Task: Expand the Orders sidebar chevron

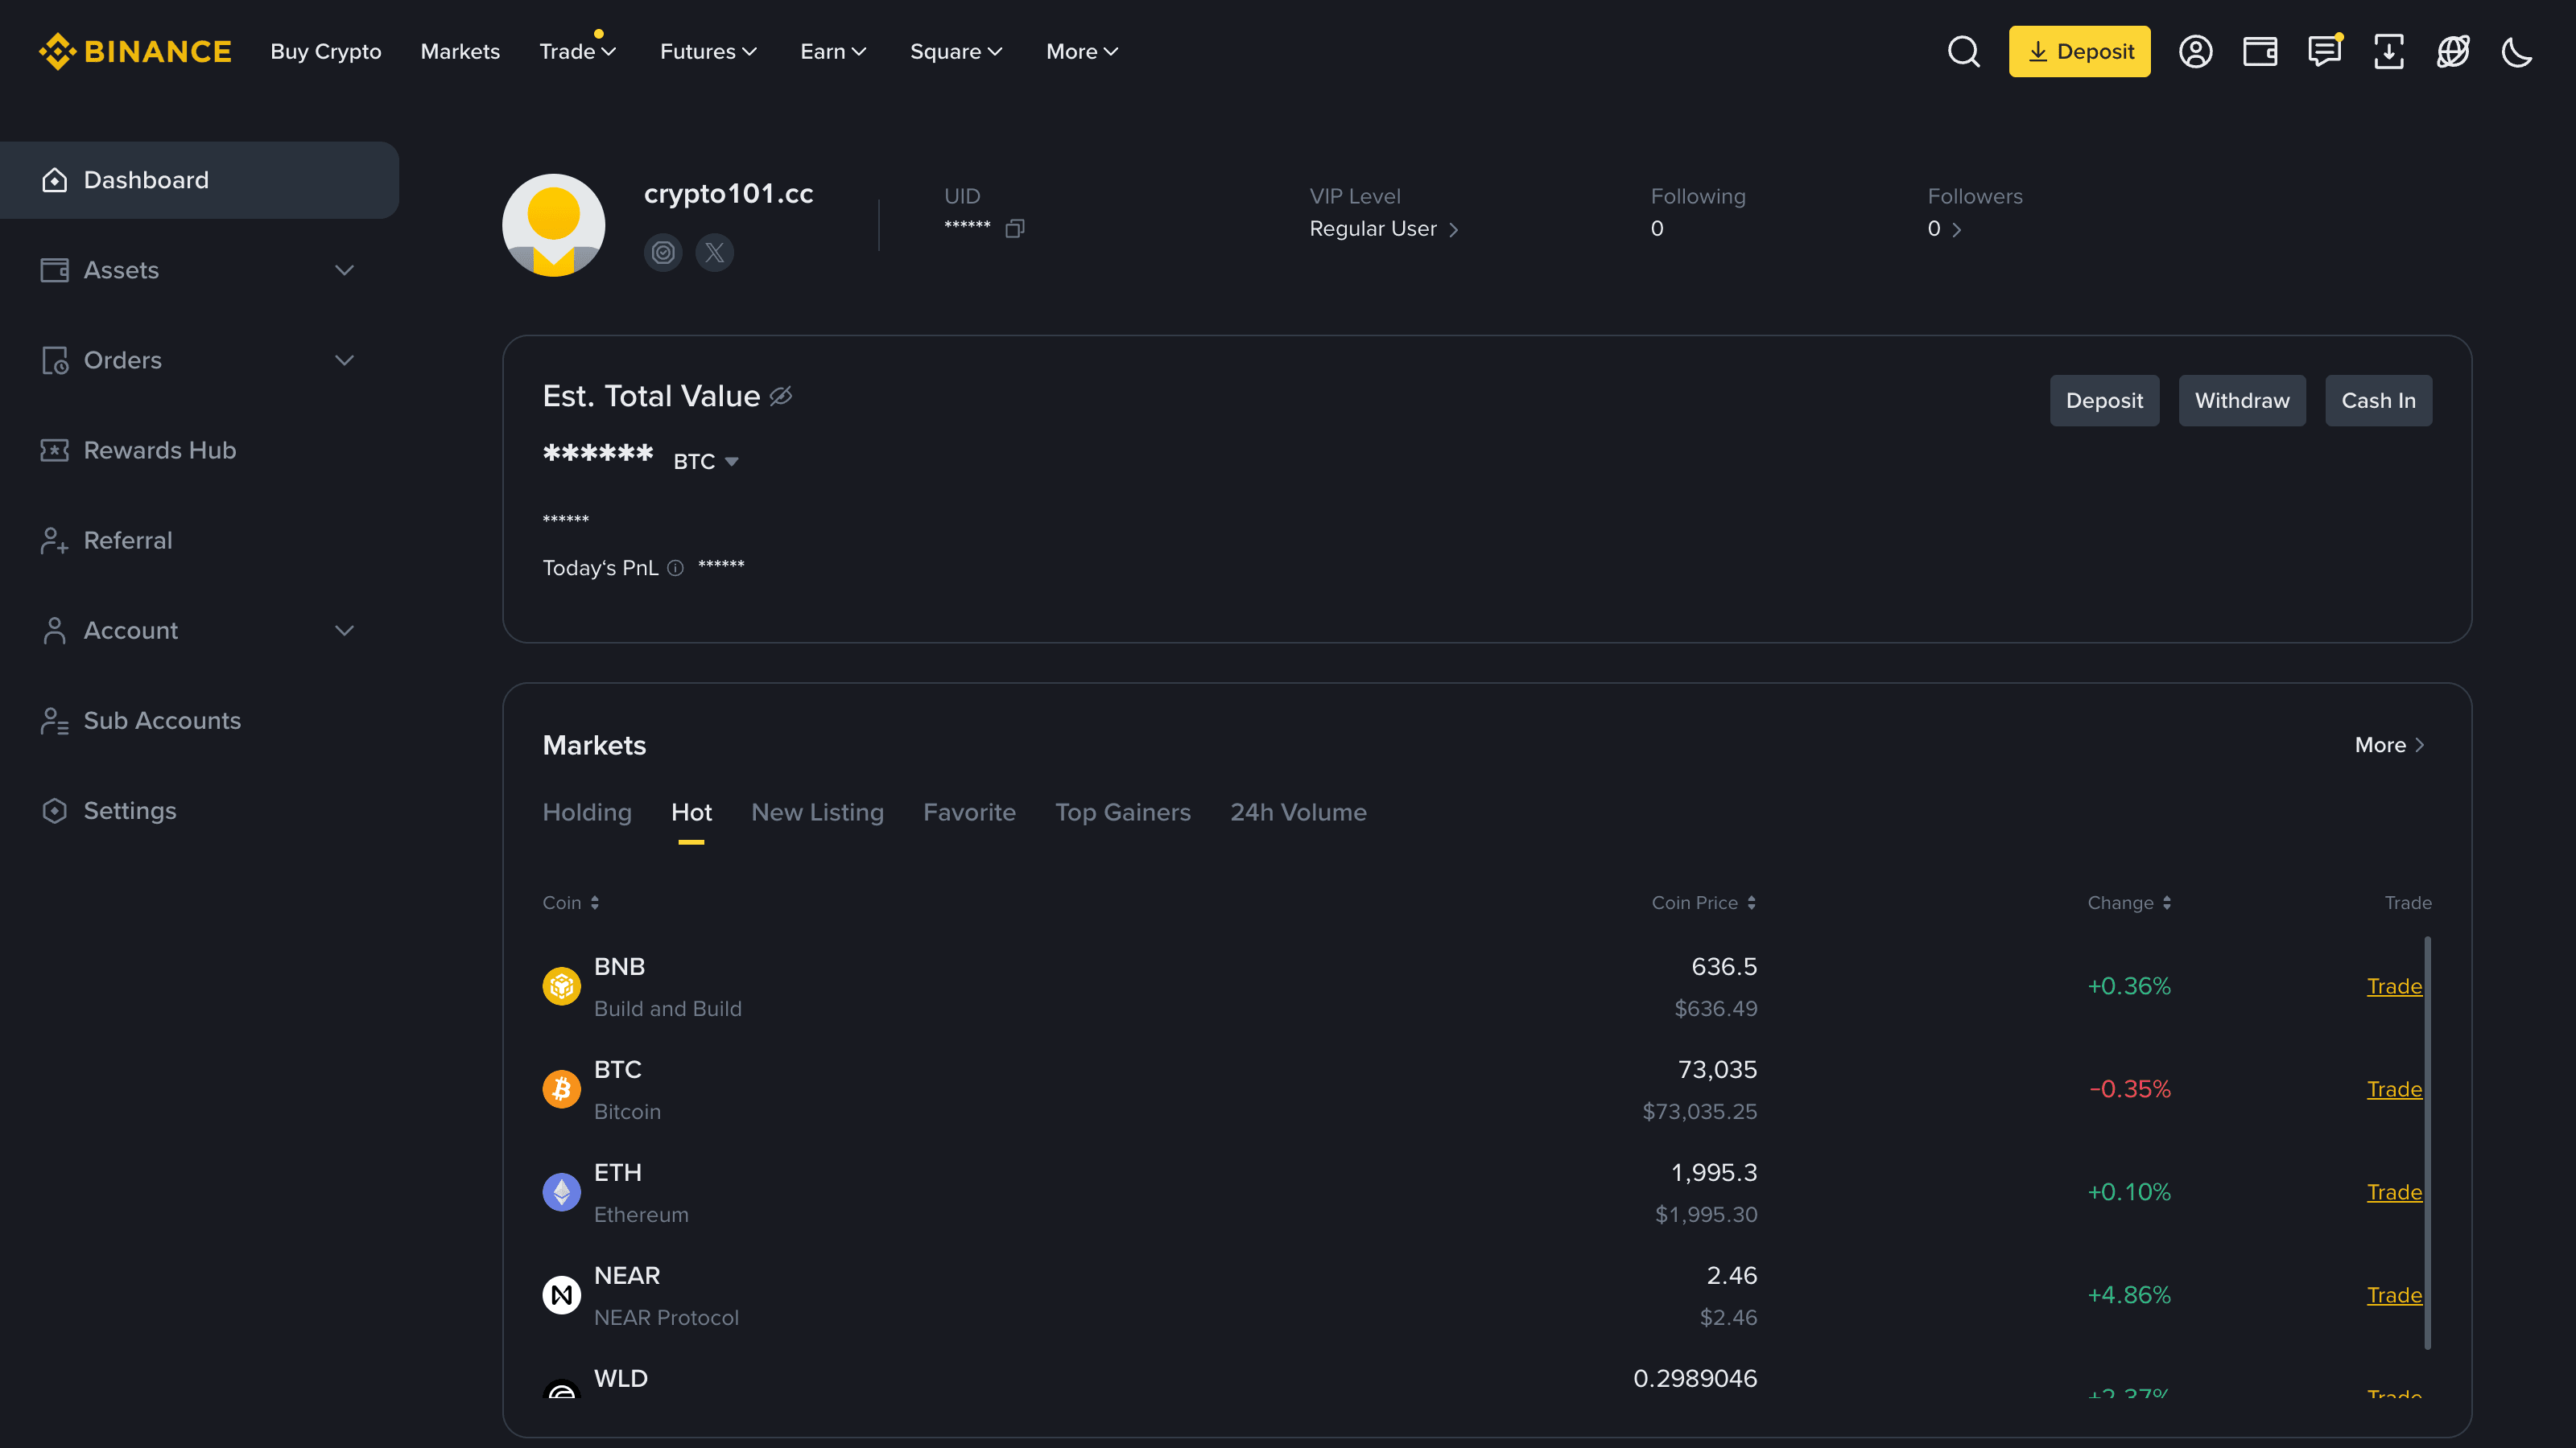Action: point(344,360)
